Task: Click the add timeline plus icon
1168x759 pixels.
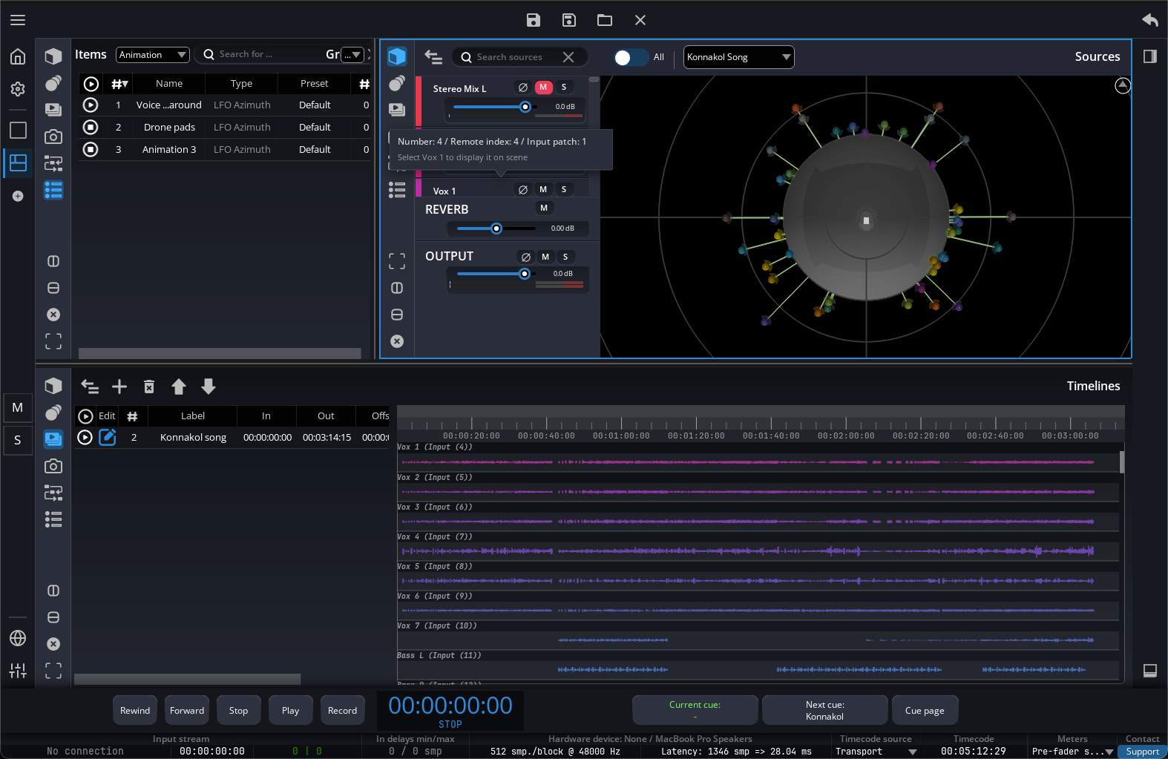Action: [x=119, y=387]
